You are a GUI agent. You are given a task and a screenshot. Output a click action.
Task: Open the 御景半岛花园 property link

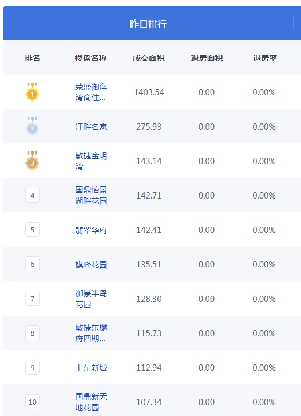(x=91, y=298)
